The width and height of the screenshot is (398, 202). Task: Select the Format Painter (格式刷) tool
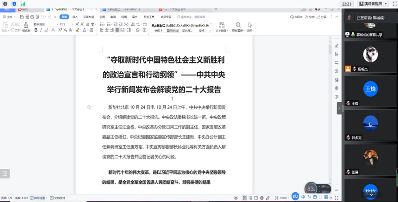coord(26,27)
